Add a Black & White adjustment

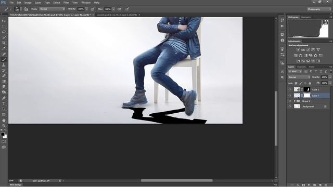305,56
